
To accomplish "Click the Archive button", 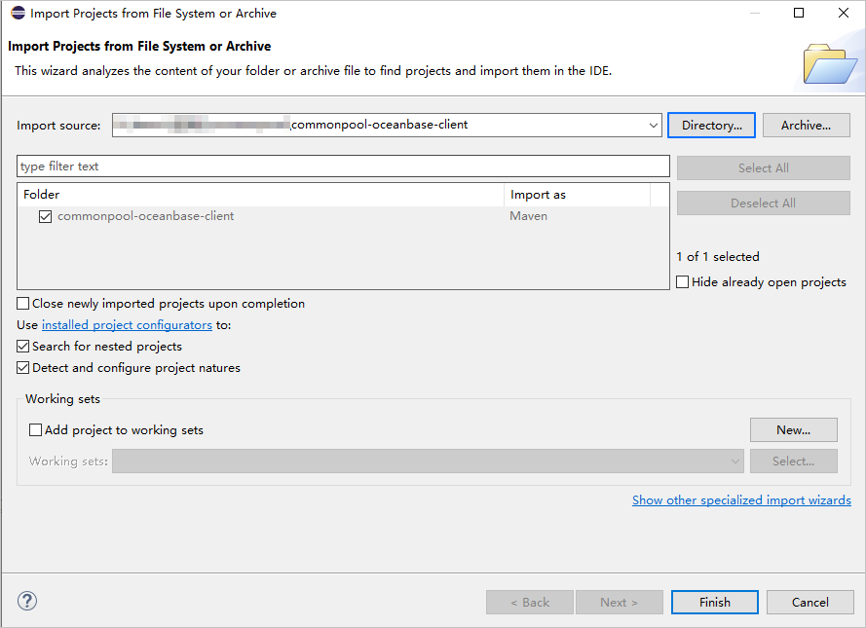I will [806, 126].
